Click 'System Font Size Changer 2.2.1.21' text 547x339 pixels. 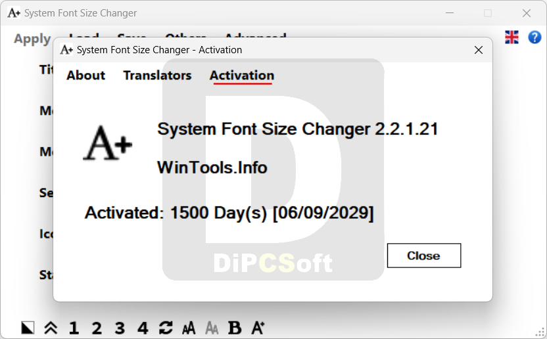coord(298,129)
